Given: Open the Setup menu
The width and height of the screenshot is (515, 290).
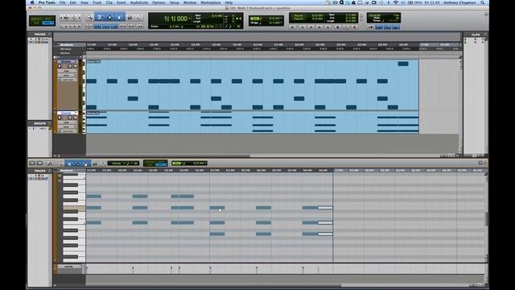Looking at the screenshot, I should (175, 2).
